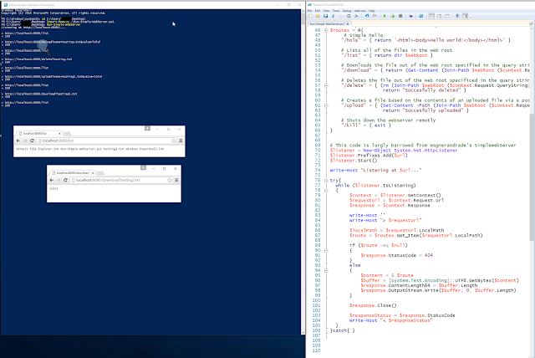This screenshot has height=358, width=535.
Task: Open the Help menu in PowerShell ISE
Action: [x=372, y=11]
